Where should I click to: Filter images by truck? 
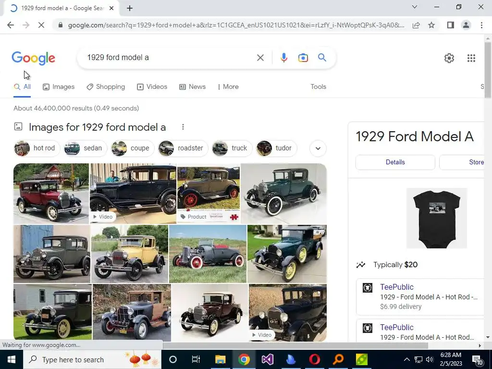[x=232, y=148]
